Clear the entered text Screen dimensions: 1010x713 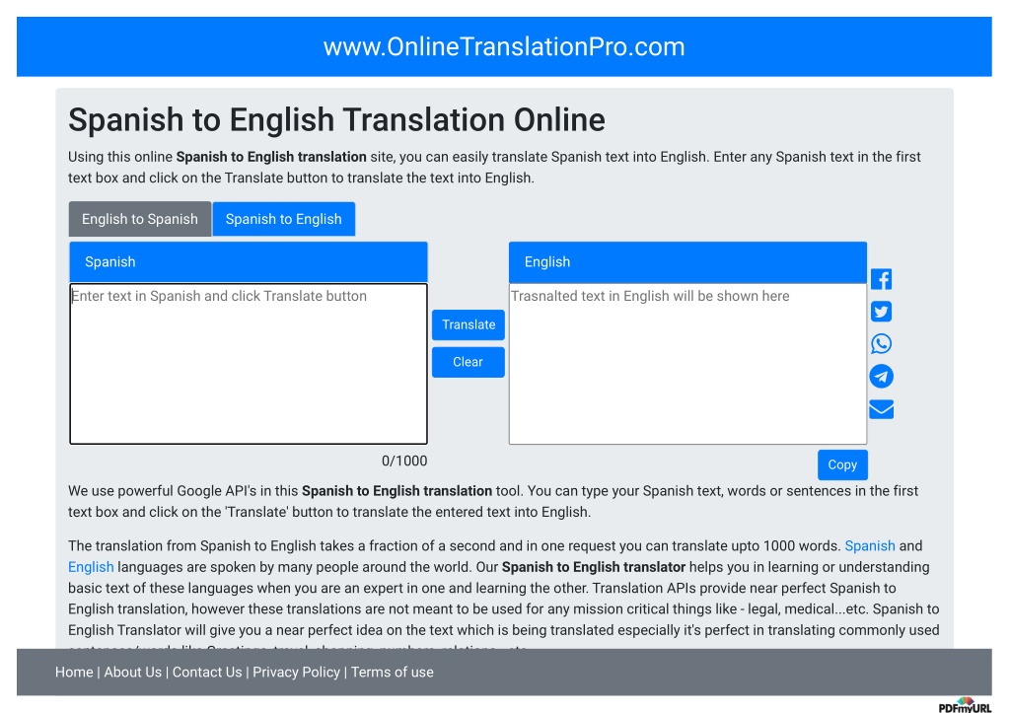(x=469, y=362)
